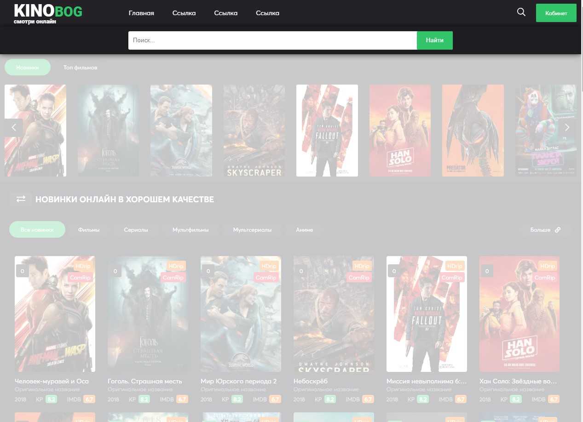Click title Хан Соло: Звёздные во…
The image size is (583, 422).
tap(518, 381)
